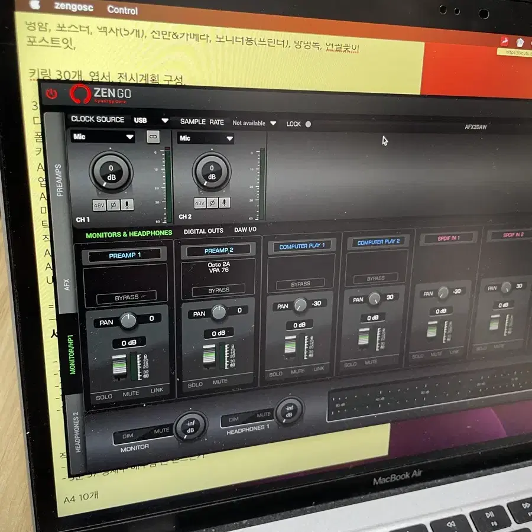Click the SPDIF IN 2 PAN knob

click(x=506, y=287)
